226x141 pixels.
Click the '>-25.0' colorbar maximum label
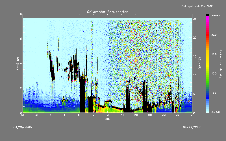[216, 16]
